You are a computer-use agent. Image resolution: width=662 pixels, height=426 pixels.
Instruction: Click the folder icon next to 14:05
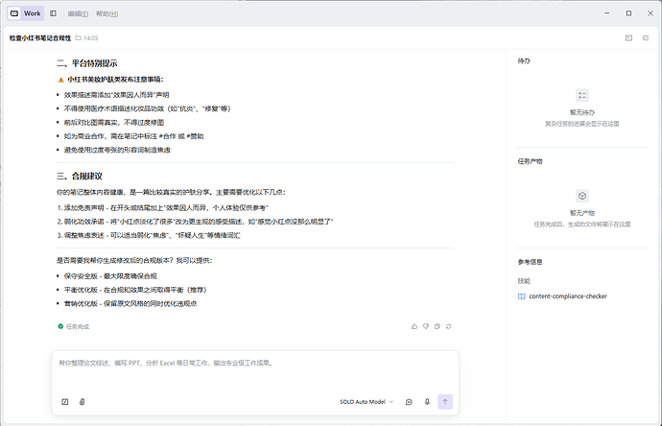coord(78,38)
